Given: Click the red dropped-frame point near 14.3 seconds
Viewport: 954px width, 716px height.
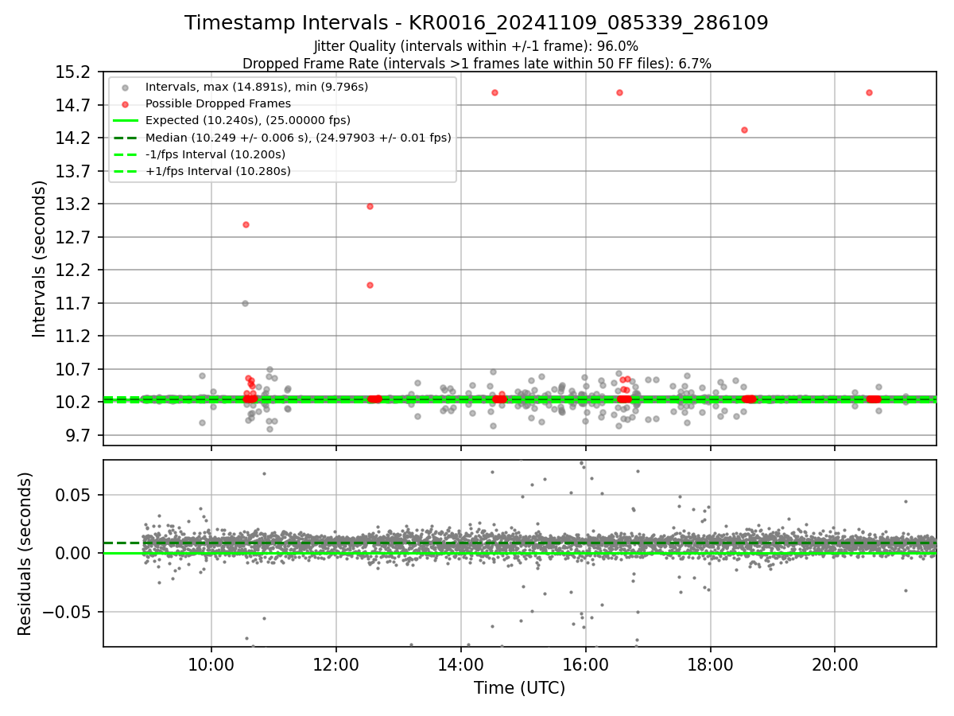Looking at the screenshot, I should click(x=744, y=130).
